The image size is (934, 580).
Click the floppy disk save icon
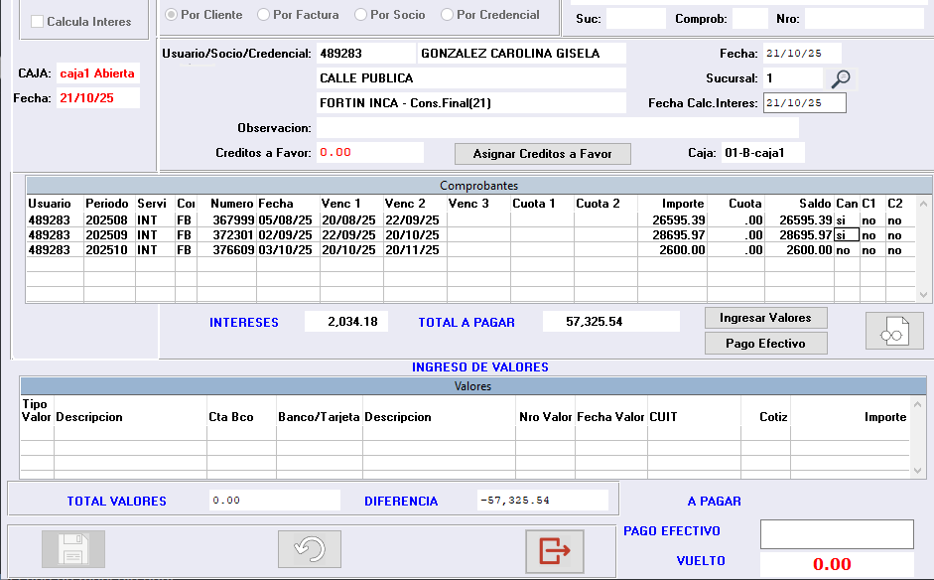tap(72, 549)
